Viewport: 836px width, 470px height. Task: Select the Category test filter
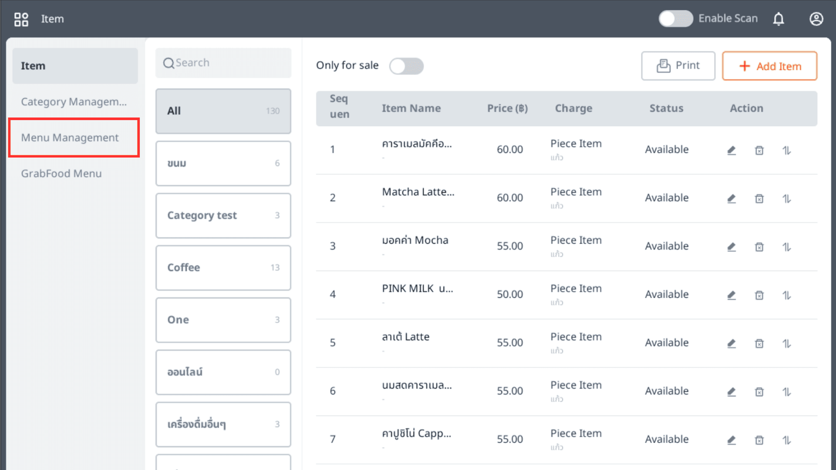pyautogui.click(x=223, y=215)
